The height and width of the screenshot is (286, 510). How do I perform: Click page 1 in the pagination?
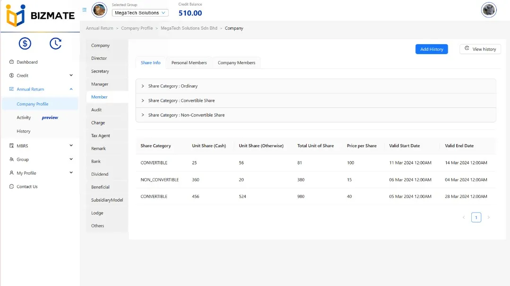pyautogui.click(x=476, y=217)
